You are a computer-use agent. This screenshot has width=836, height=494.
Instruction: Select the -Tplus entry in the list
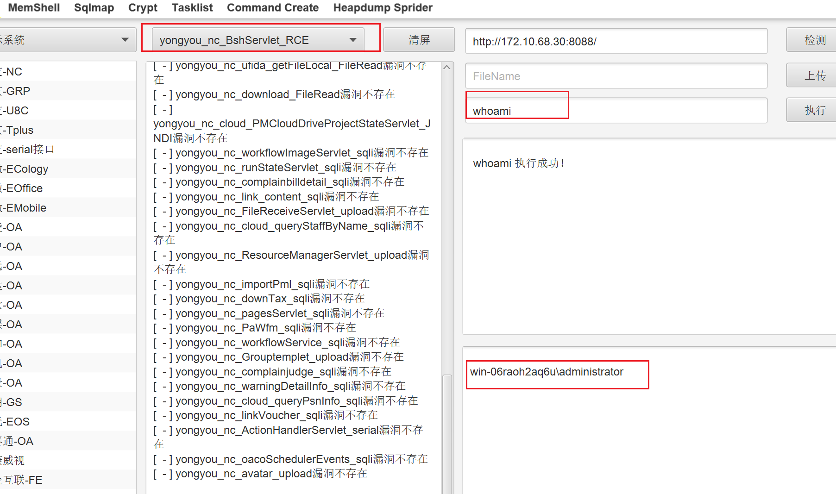68,130
